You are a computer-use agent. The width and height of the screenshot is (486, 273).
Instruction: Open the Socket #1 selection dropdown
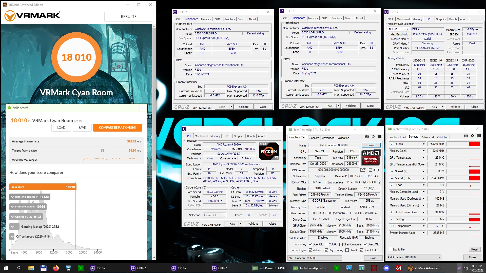pyautogui.click(x=224, y=215)
